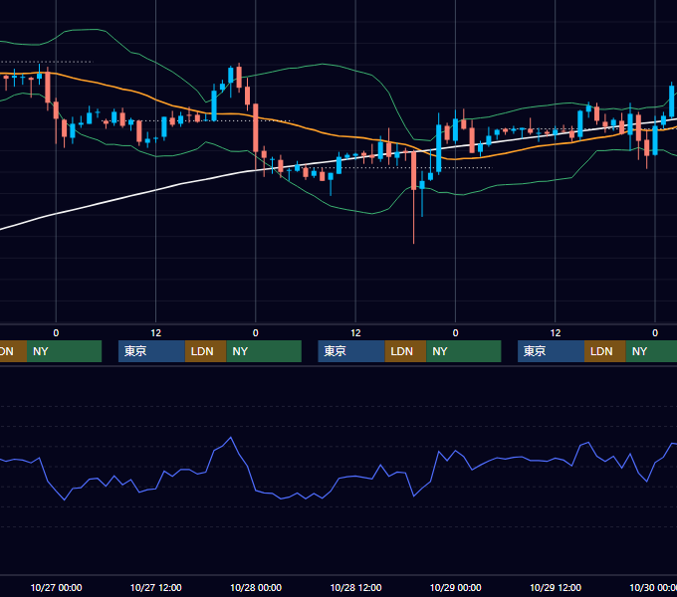This screenshot has height=597, width=677.
Task: Select the LDN session block on 10/29
Action: click(605, 351)
